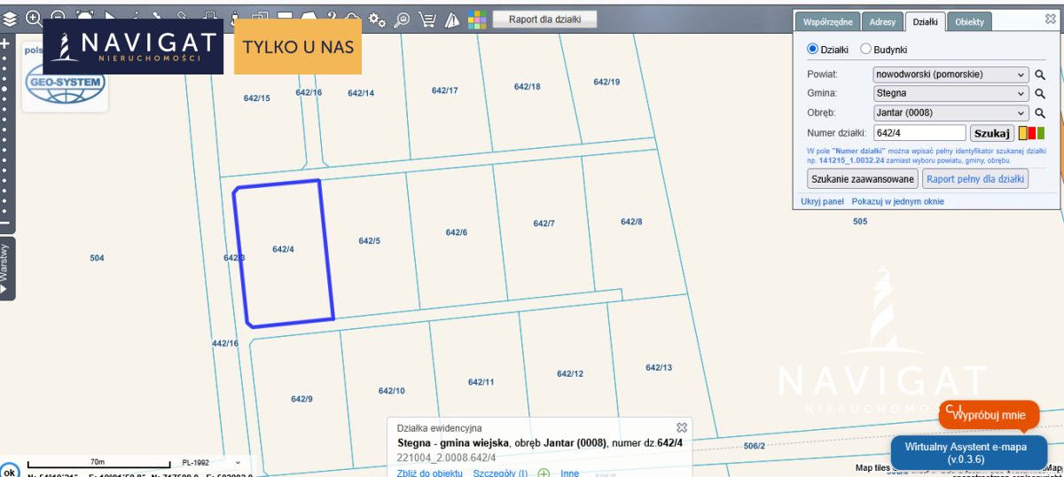Open the layers stack icon in toolbar

point(9,18)
